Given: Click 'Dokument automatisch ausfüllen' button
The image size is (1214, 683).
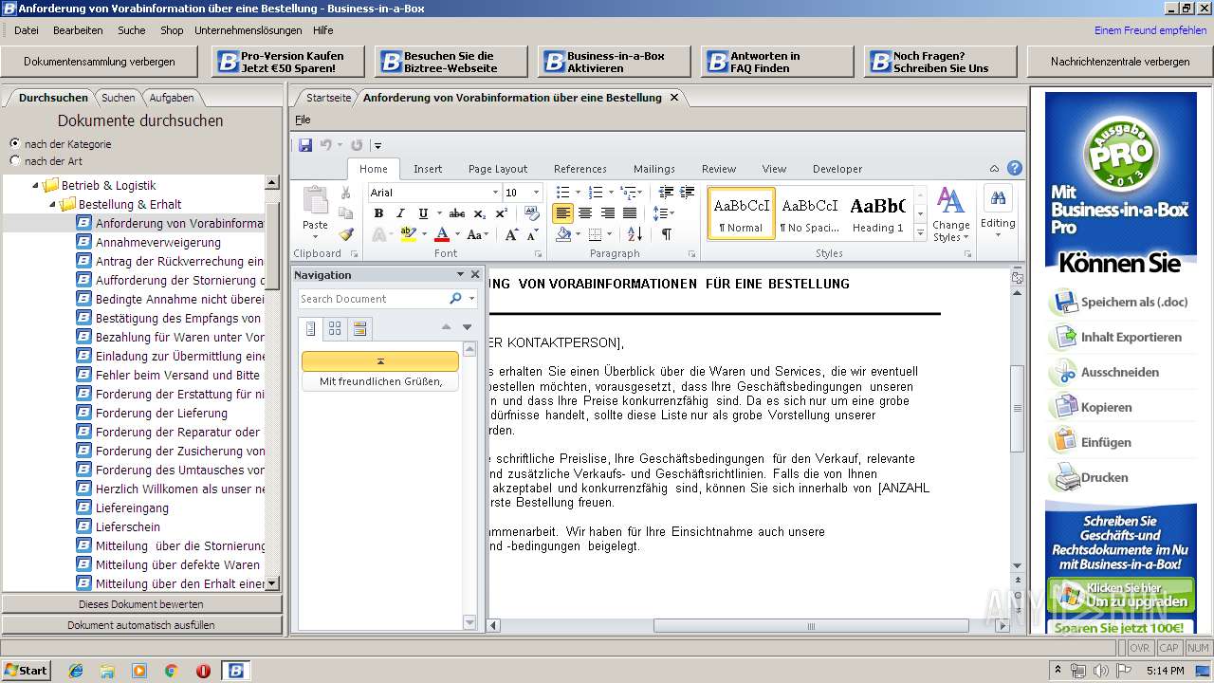Looking at the screenshot, I should click(x=140, y=625).
